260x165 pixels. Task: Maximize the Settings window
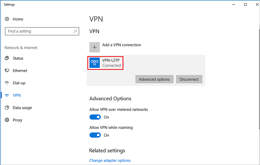point(245,5)
